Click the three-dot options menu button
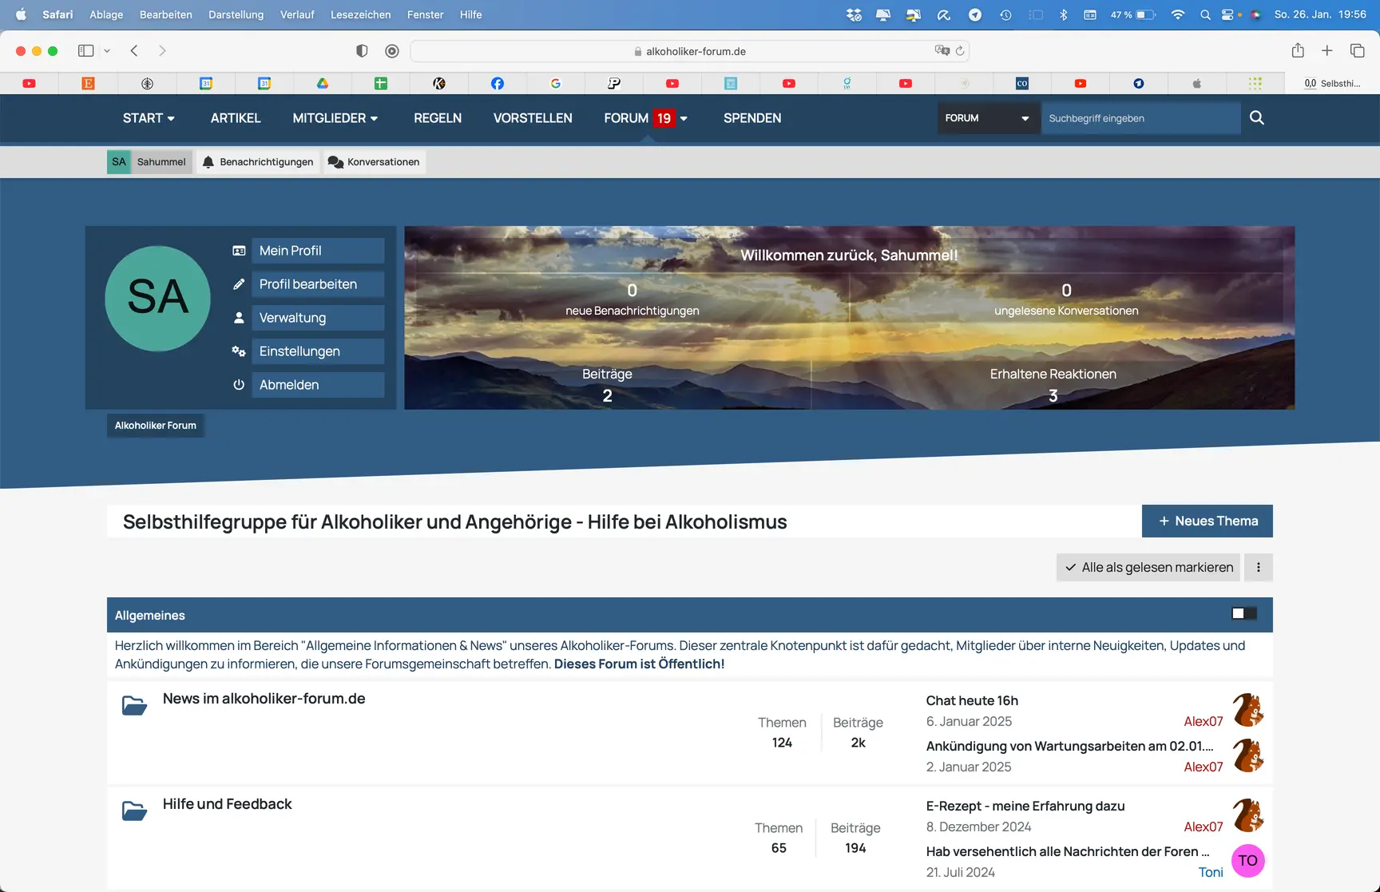This screenshot has width=1380, height=892. click(1258, 568)
